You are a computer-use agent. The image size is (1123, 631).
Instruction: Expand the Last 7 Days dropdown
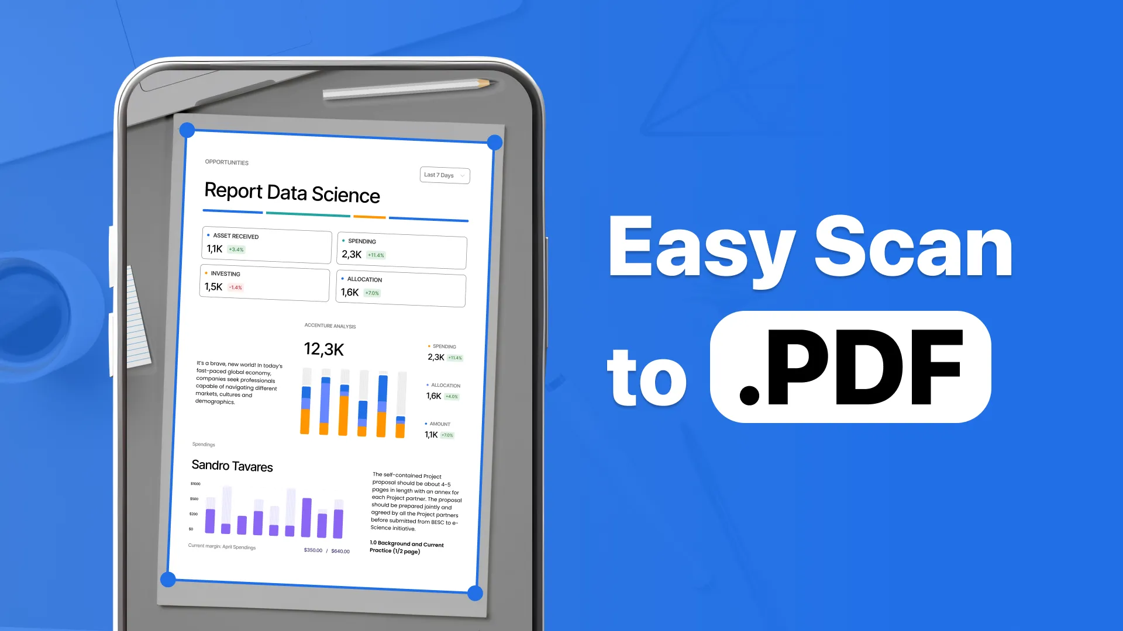point(445,175)
